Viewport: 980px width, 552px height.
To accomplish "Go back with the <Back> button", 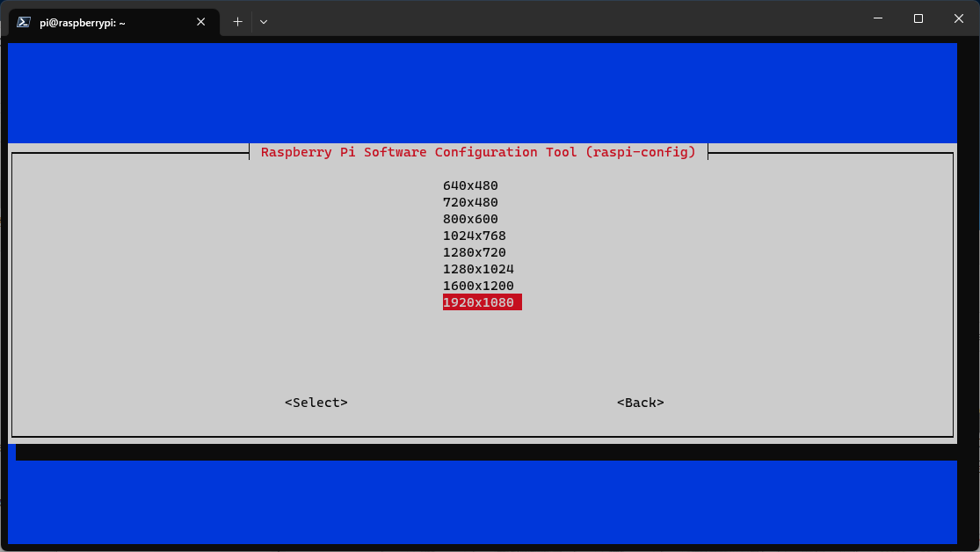I will pyautogui.click(x=641, y=403).
